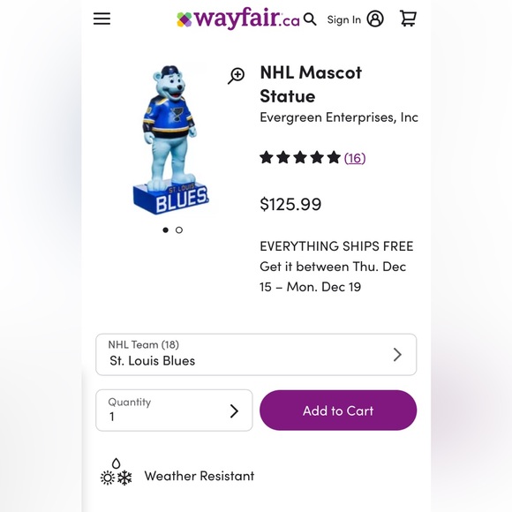
Task: Click the account profile icon
Action: click(x=375, y=19)
